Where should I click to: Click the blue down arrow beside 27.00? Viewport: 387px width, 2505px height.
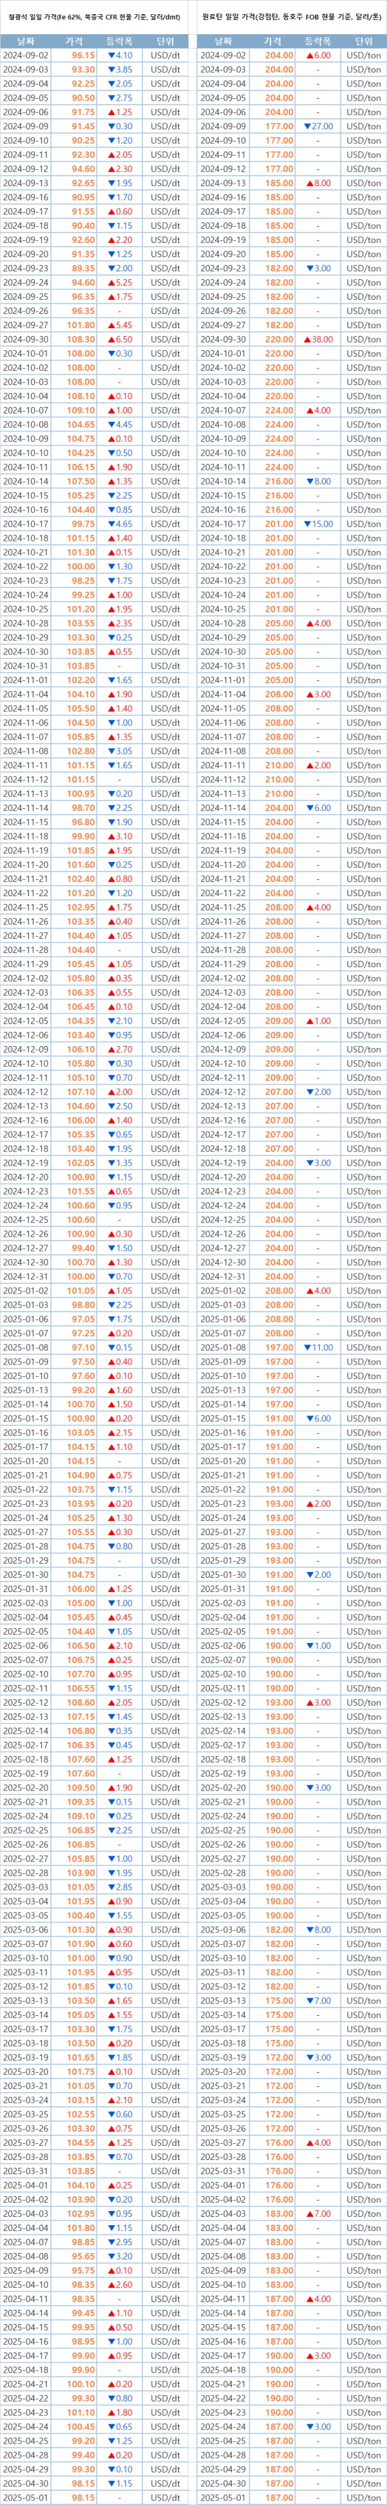tap(306, 127)
